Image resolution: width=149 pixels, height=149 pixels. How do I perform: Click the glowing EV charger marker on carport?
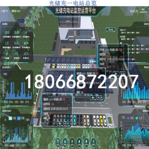(91, 61)
